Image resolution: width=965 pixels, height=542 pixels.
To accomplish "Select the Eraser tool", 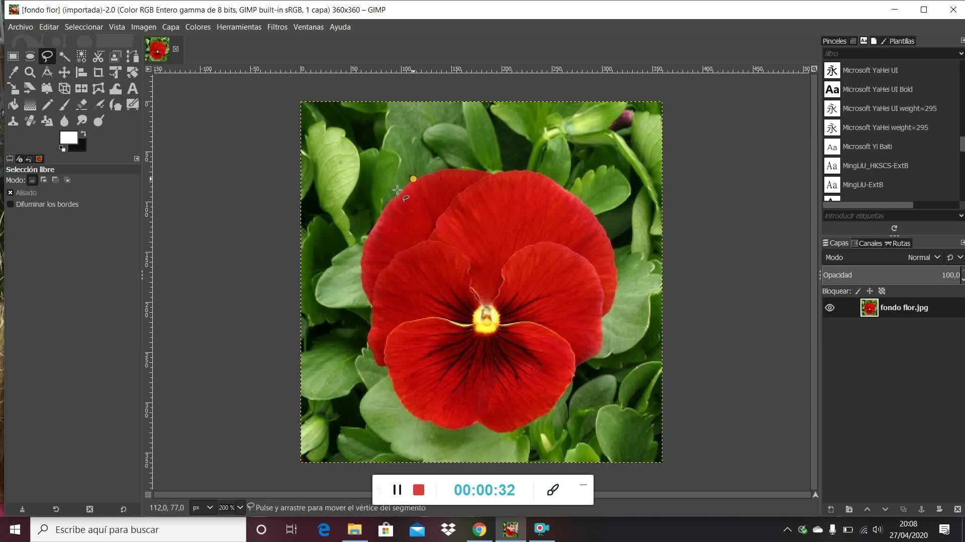I will click(x=81, y=104).
